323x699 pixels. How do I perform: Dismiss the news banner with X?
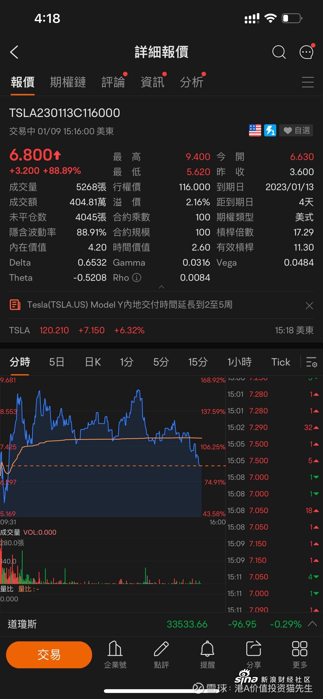pyautogui.click(x=309, y=306)
